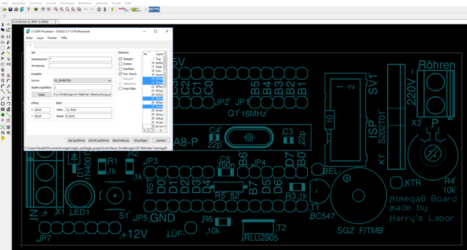The height and width of the screenshot is (250, 467).
Task: Select layer row '1 Top'
Action: tap(153, 59)
